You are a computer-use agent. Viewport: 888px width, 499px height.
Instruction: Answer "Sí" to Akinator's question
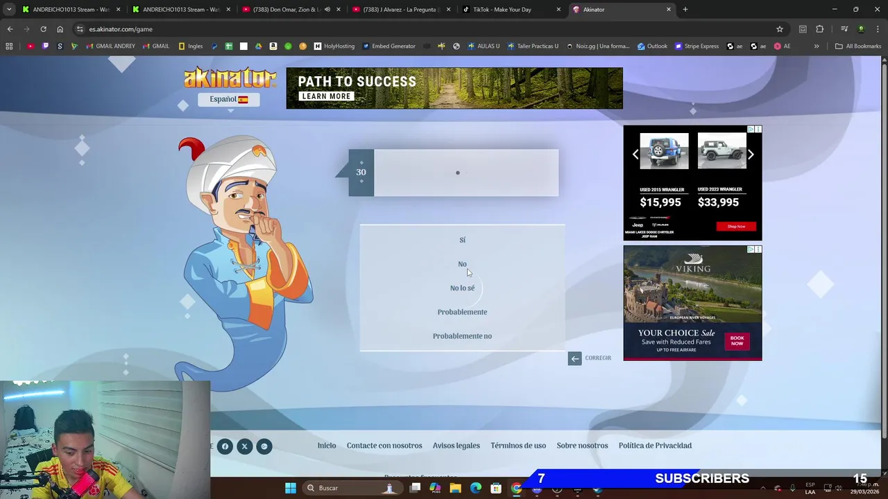(462, 240)
